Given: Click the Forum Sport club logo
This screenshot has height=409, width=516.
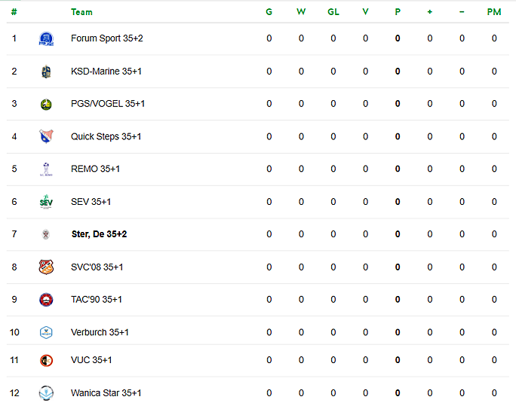Looking at the screenshot, I should (46, 38).
